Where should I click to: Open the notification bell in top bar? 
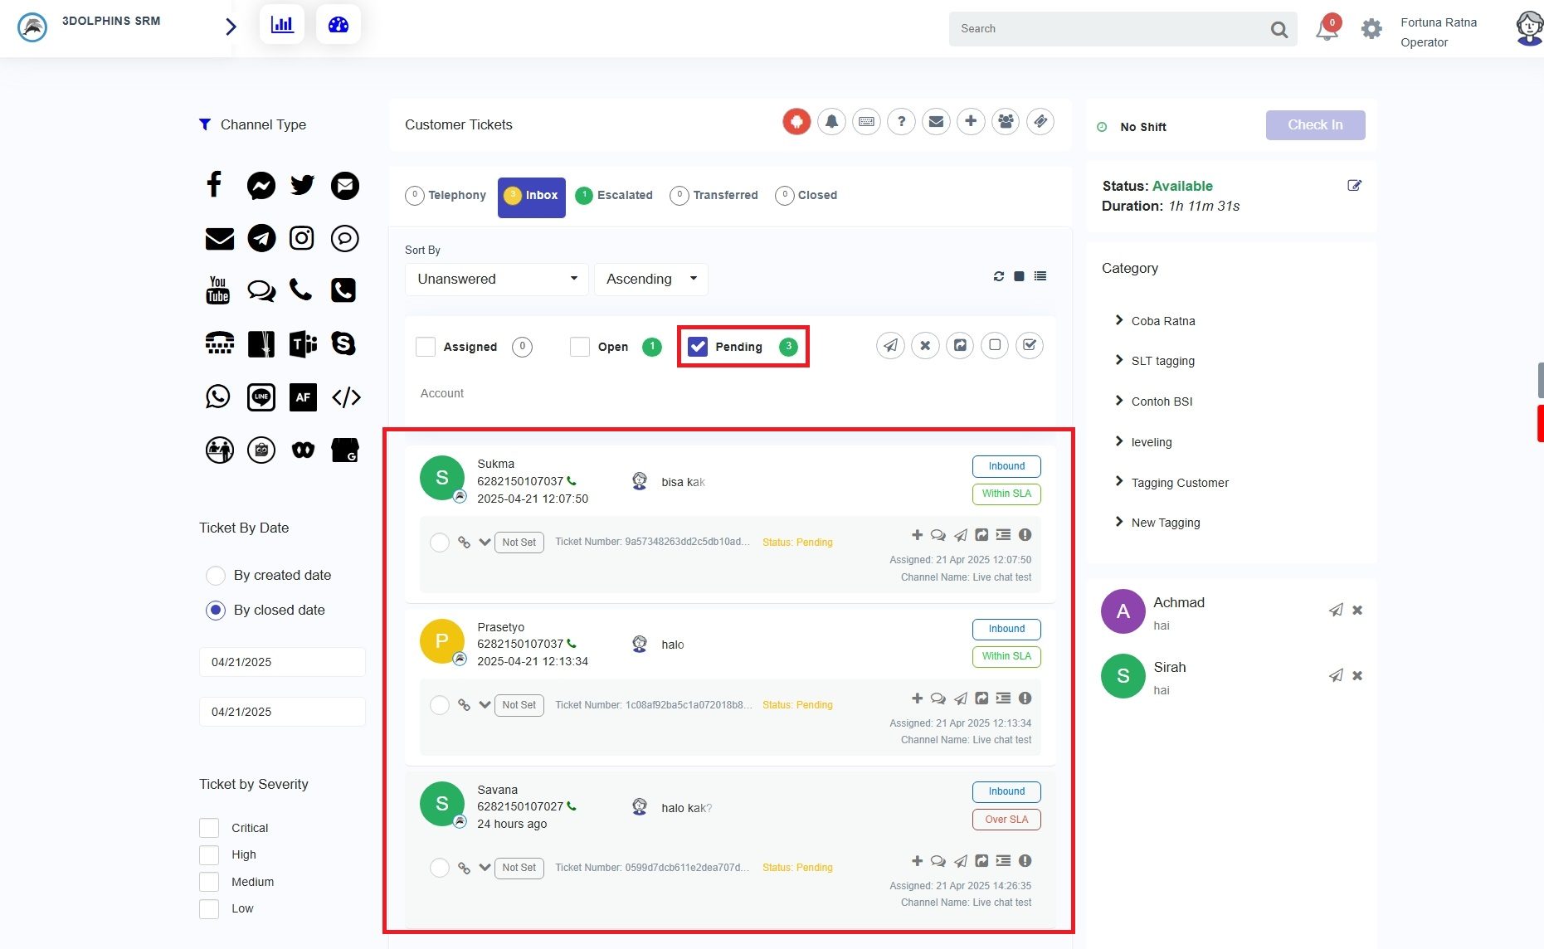1327,29
